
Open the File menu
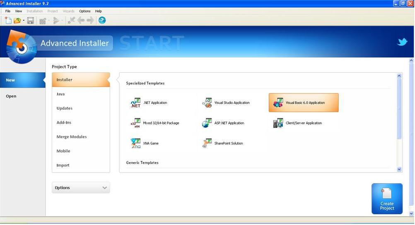(x=8, y=11)
